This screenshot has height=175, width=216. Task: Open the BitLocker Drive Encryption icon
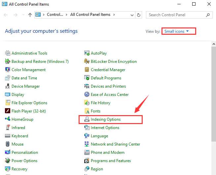pyautogui.click(x=87, y=62)
